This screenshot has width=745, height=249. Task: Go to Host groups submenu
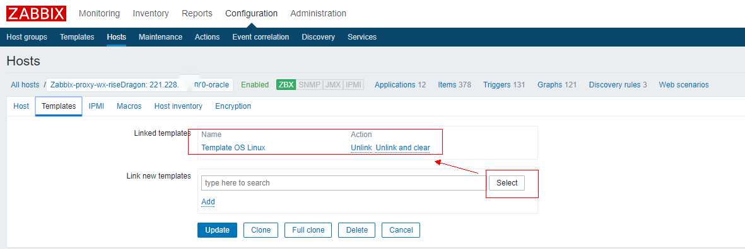click(x=26, y=37)
